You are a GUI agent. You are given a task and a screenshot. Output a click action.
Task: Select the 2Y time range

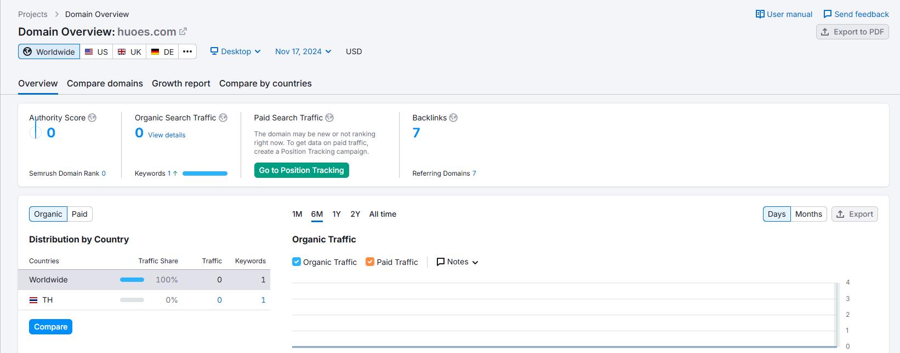pyautogui.click(x=355, y=214)
